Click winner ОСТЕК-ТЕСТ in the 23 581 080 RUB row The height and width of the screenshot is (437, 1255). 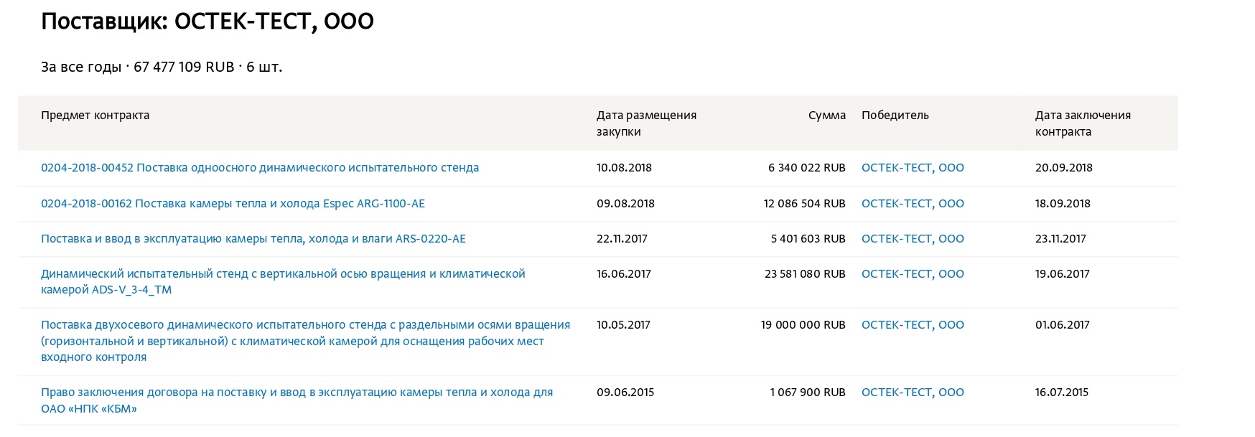pyautogui.click(x=913, y=274)
